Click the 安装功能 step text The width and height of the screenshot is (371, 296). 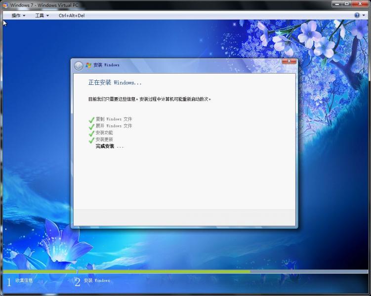click(x=104, y=133)
